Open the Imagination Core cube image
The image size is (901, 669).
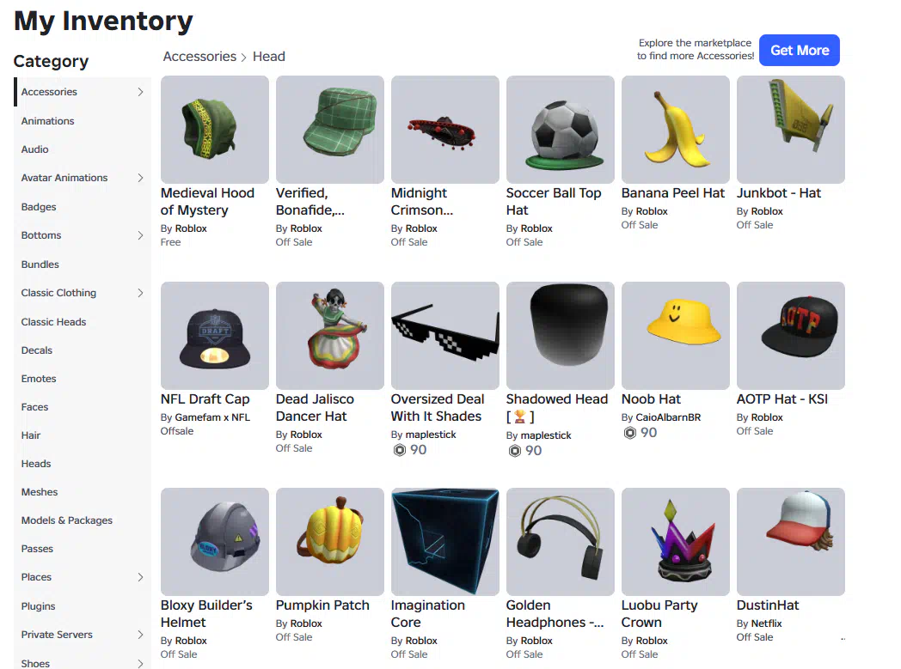click(x=444, y=542)
